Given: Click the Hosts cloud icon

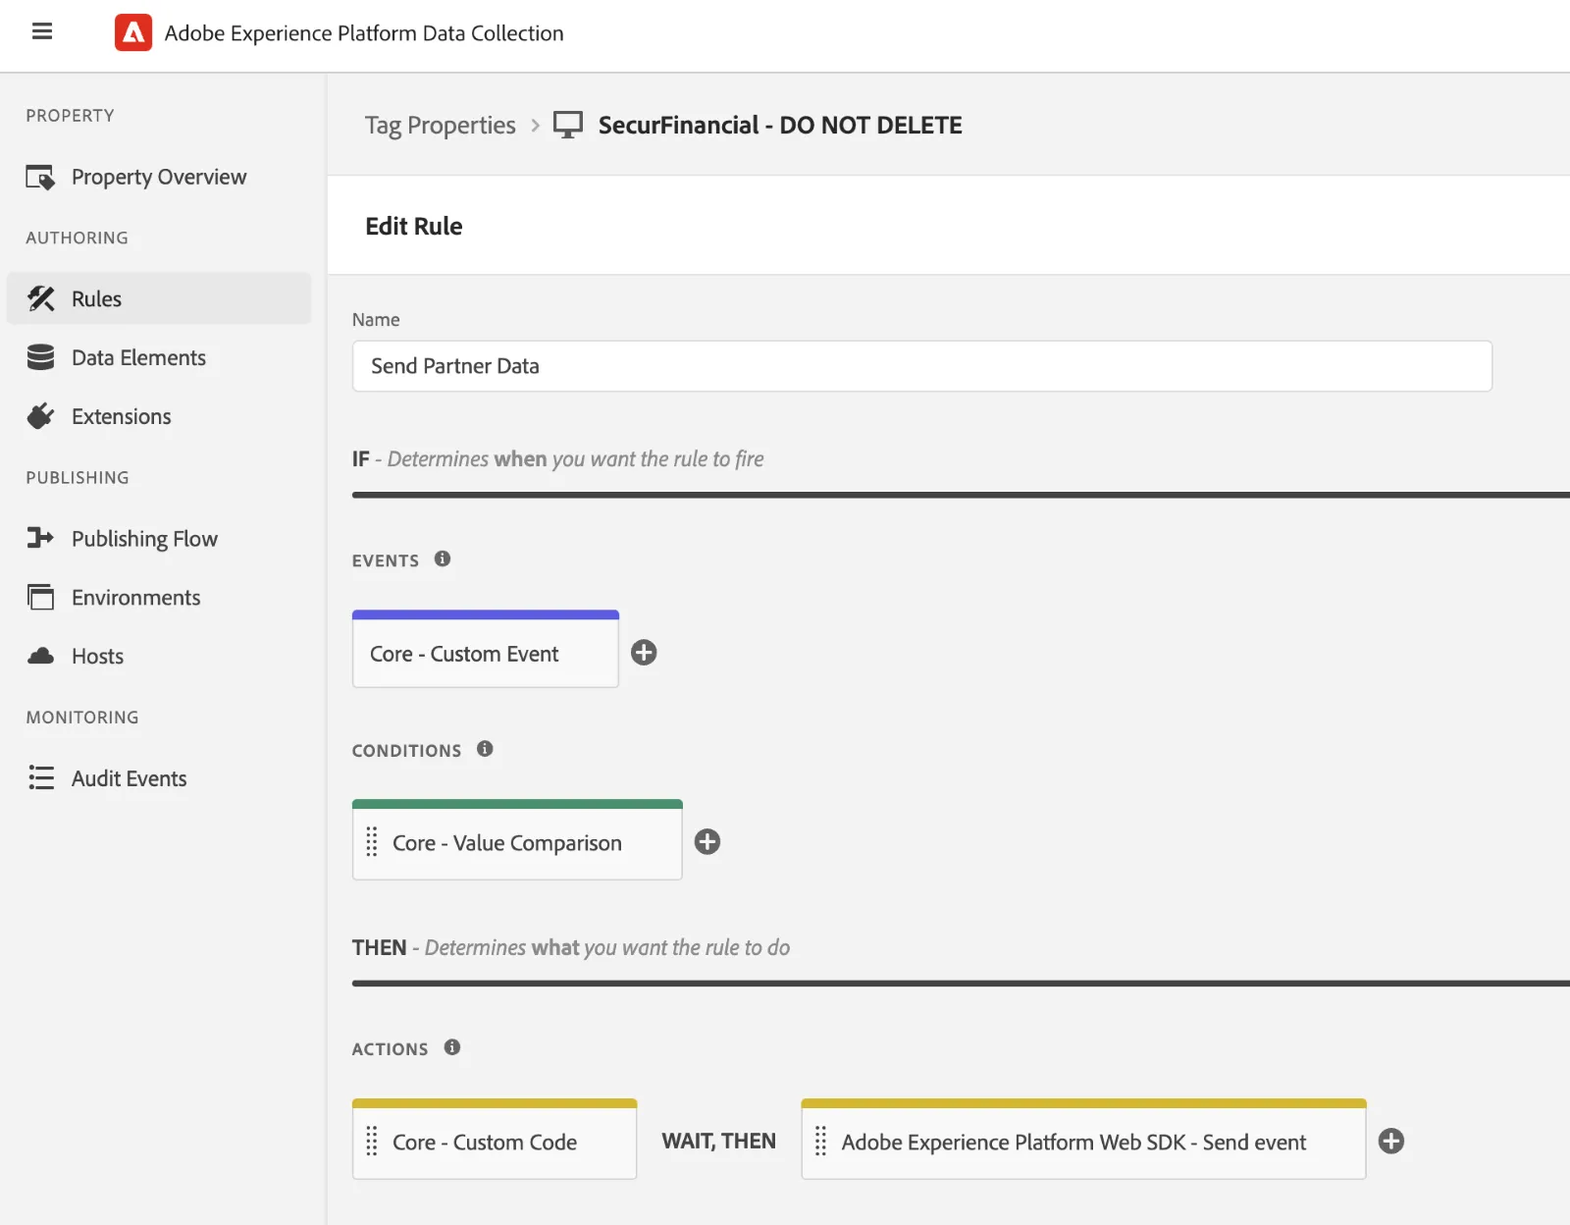Looking at the screenshot, I should [40, 656].
